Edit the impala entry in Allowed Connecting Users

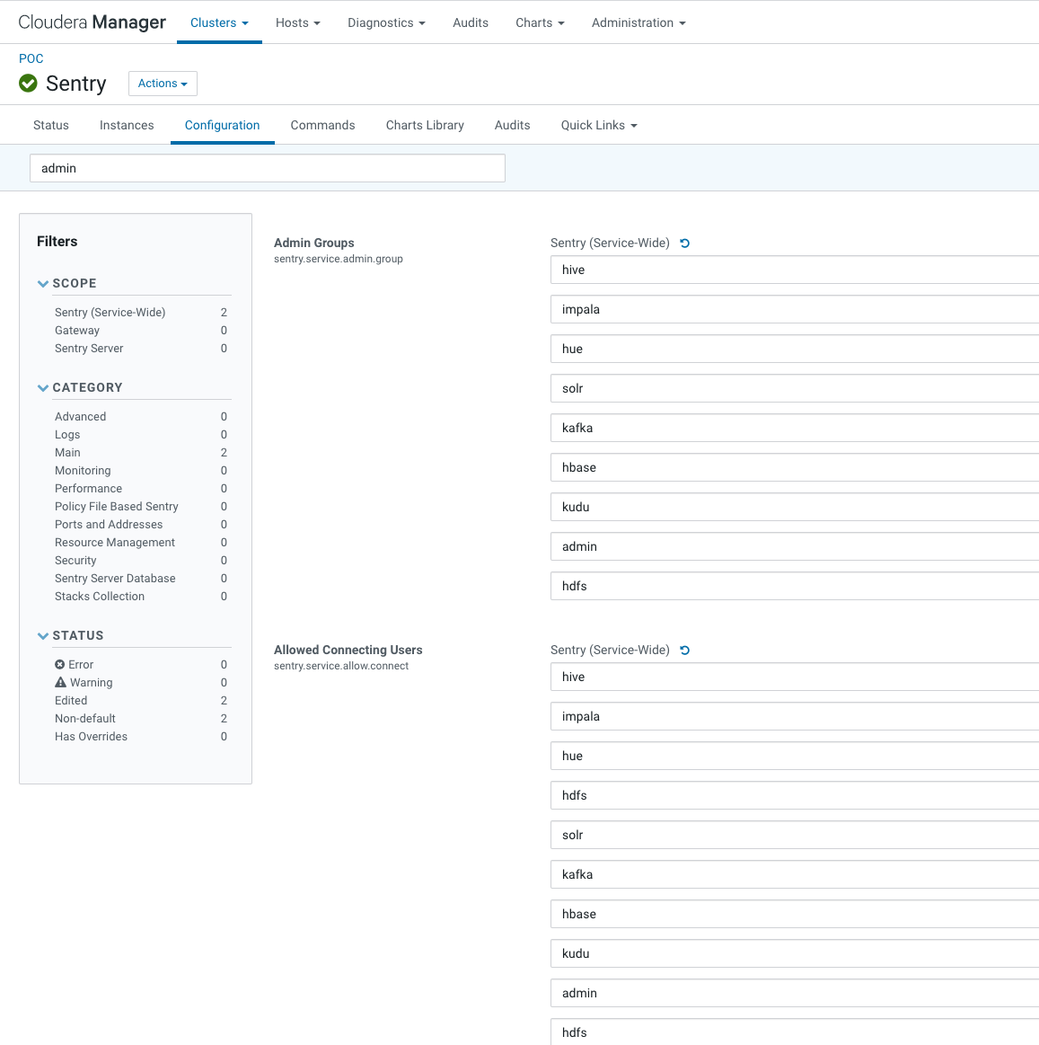pyautogui.click(x=795, y=716)
